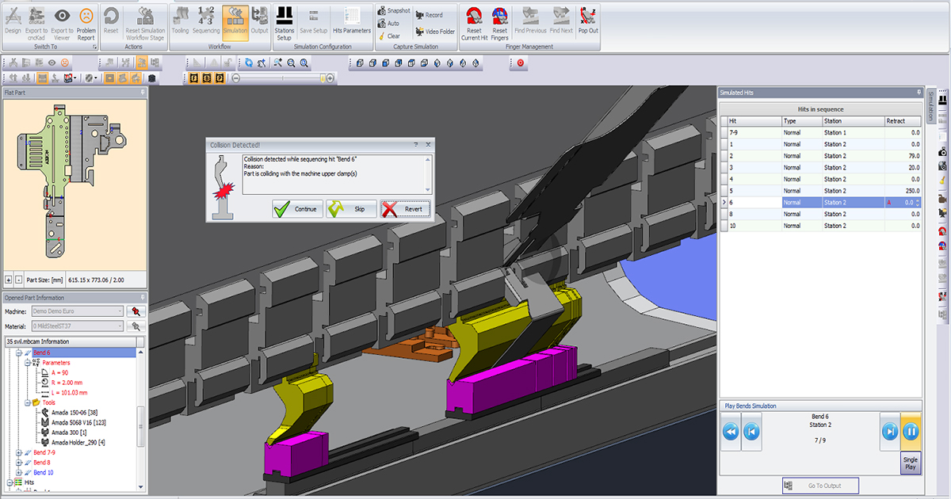Toggle Single Play mode
Image resolution: width=951 pixels, height=499 pixels.
tap(910, 463)
